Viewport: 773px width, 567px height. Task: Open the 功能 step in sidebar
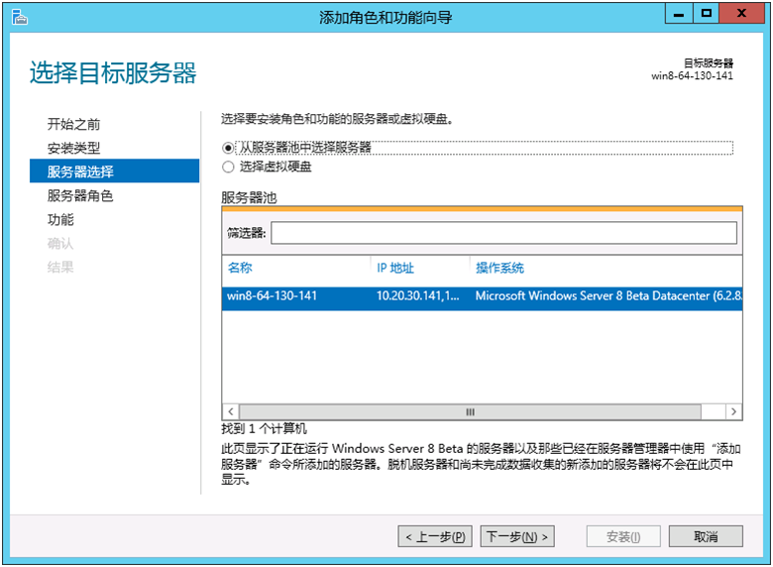click(x=60, y=220)
